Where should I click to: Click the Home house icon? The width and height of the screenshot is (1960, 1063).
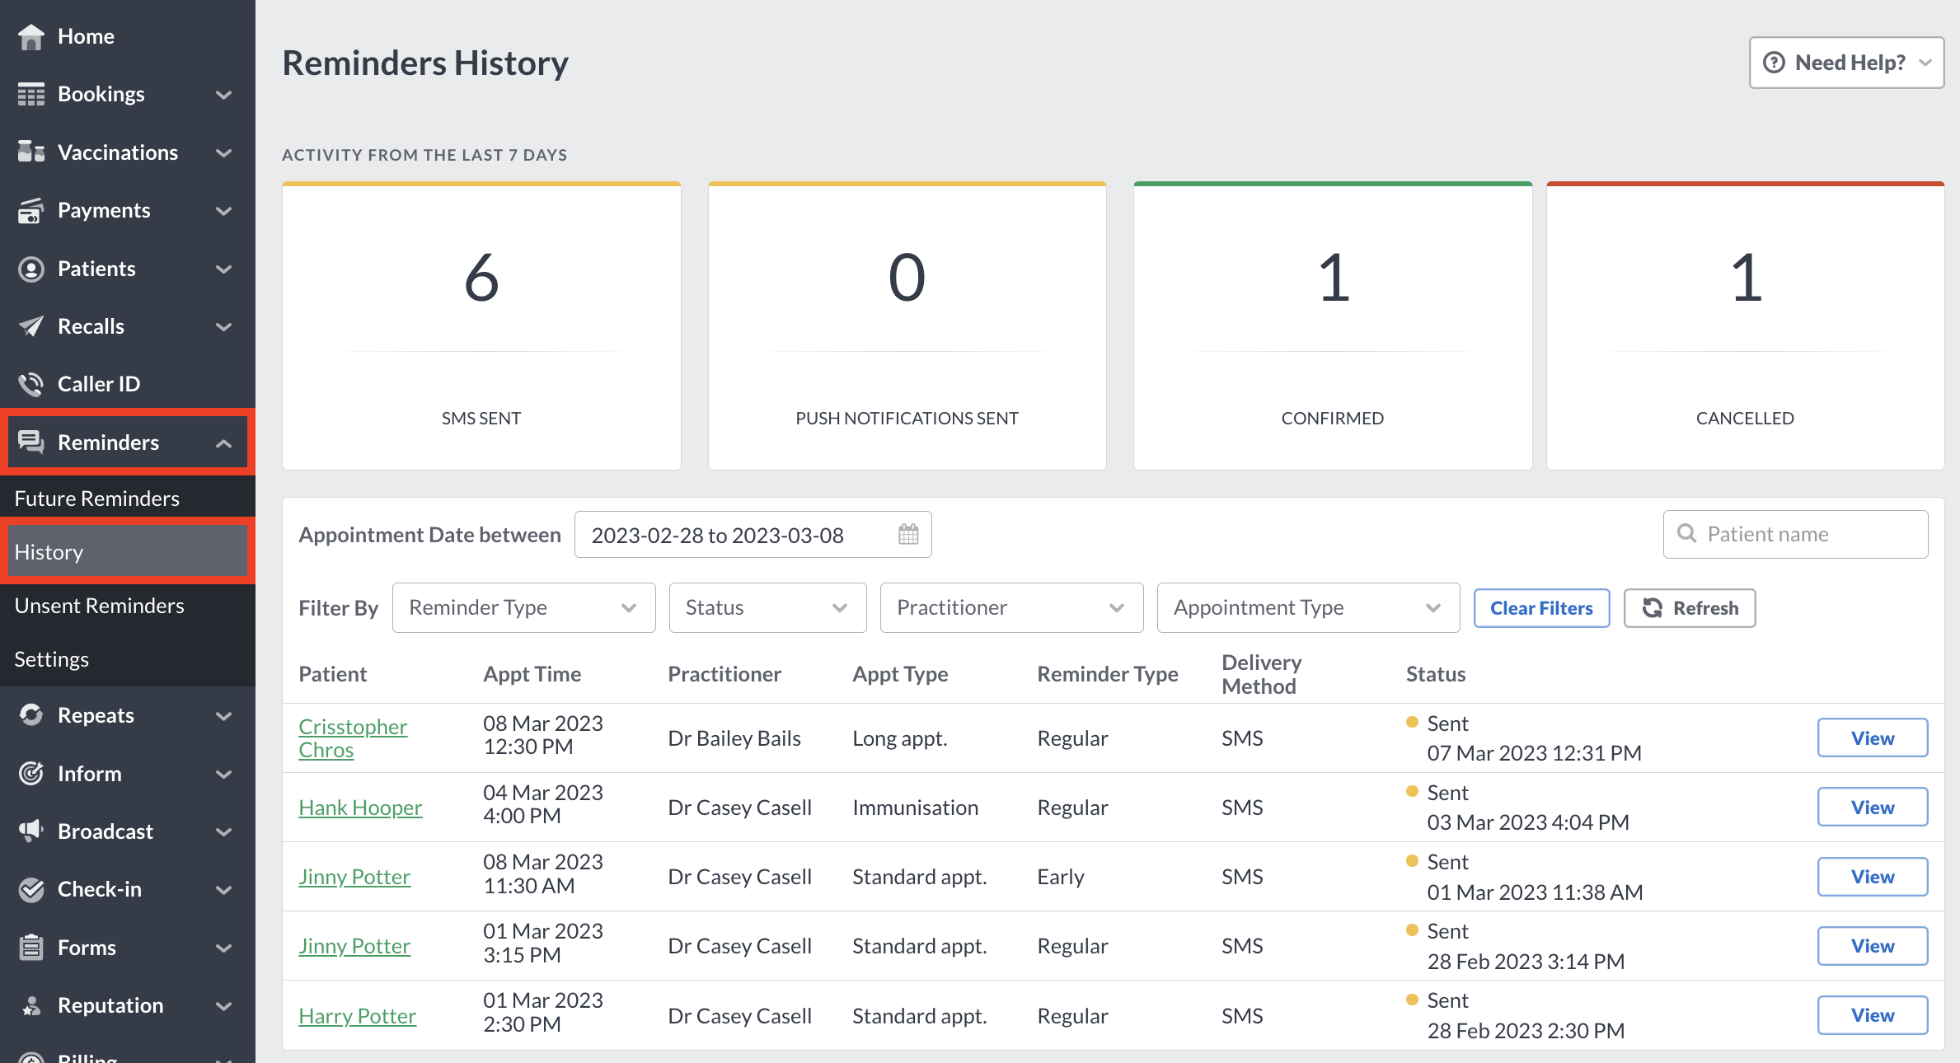pos(31,36)
